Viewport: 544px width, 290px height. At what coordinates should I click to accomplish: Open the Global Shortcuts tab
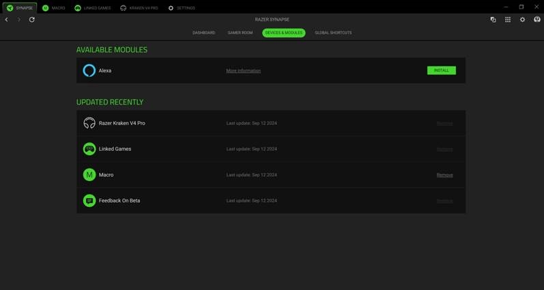coord(333,33)
